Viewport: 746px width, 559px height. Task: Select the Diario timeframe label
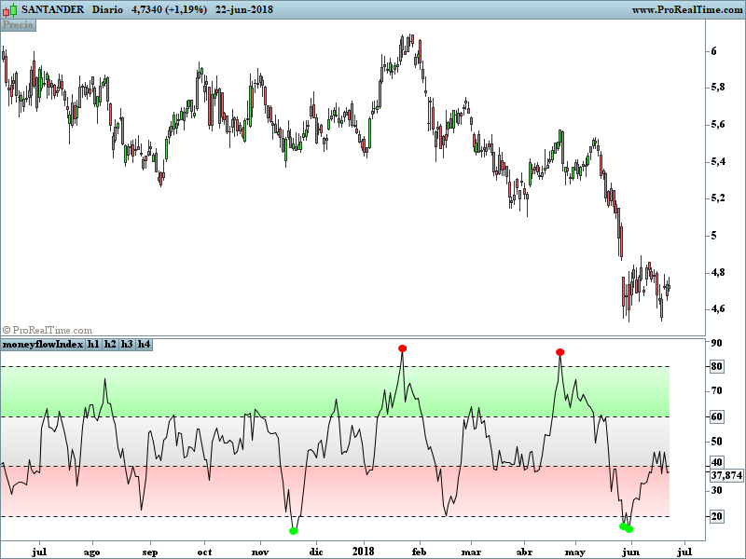pos(107,9)
